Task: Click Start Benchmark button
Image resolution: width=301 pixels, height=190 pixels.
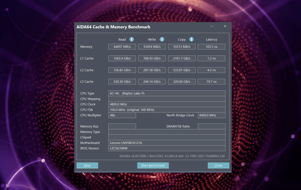Action: [153, 166]
